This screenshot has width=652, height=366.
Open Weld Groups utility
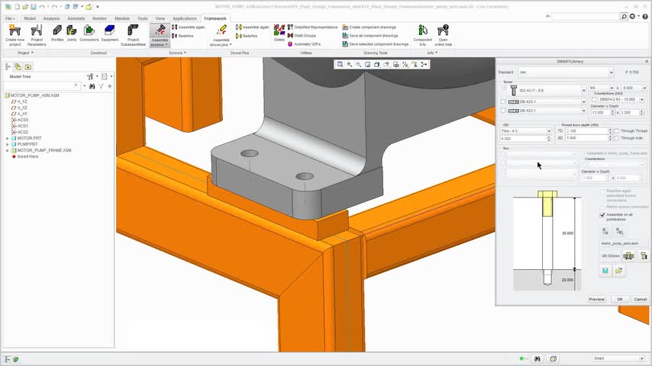pos(302,36)
